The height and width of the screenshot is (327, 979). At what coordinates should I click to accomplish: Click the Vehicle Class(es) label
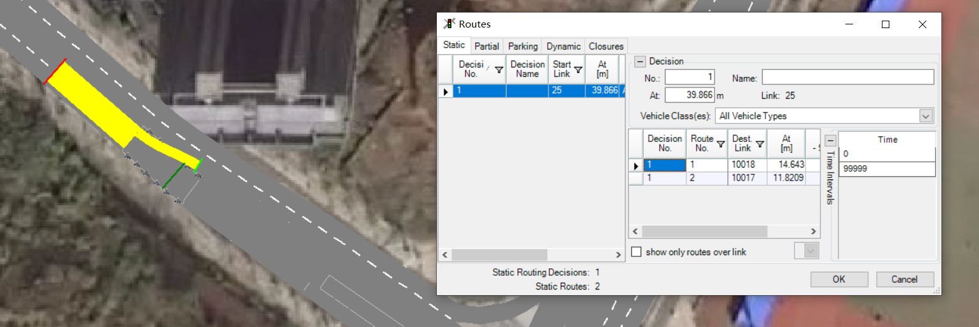tap(675, 116)
